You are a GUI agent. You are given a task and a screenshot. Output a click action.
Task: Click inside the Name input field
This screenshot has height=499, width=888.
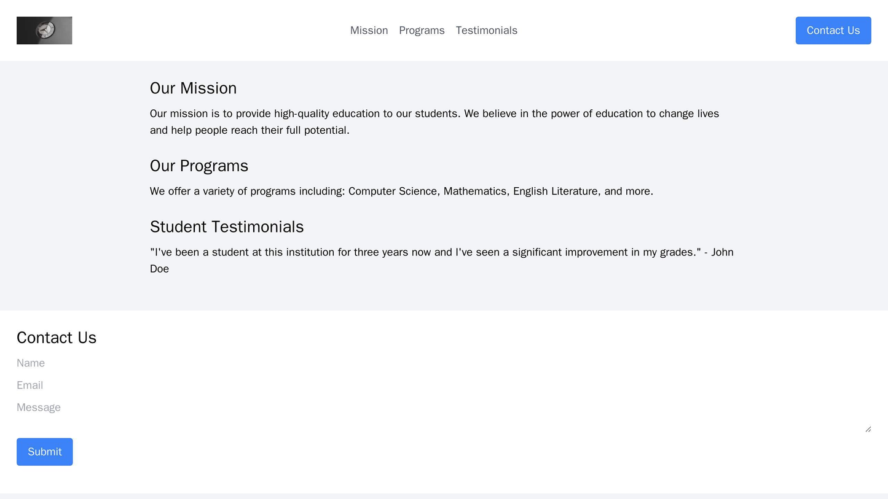pos(246,363)
